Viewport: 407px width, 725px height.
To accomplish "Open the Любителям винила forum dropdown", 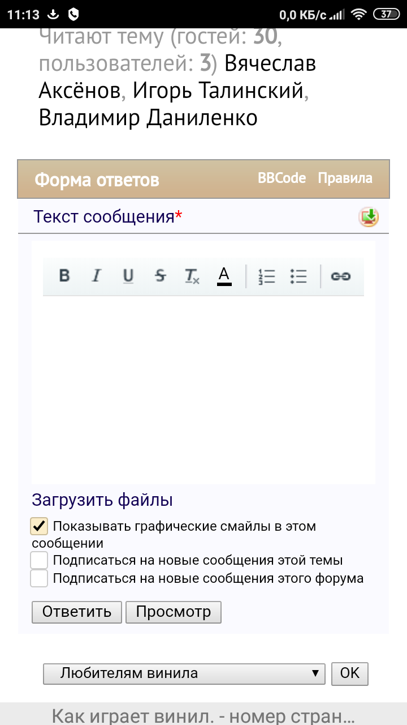I will pyautogui.click(x=184, y=673).
